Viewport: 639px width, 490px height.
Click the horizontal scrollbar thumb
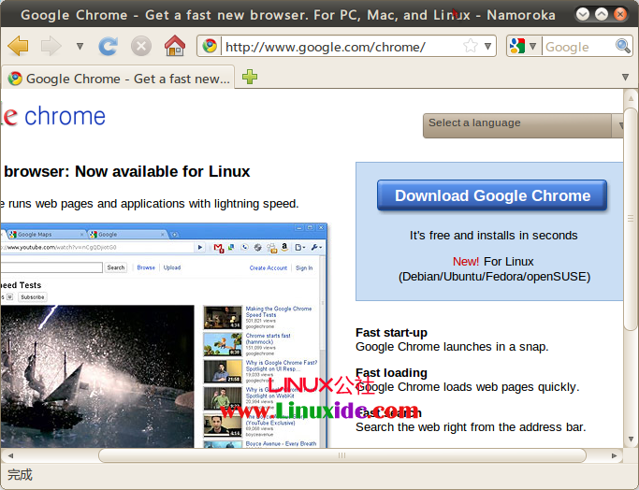tap(341, 455)
